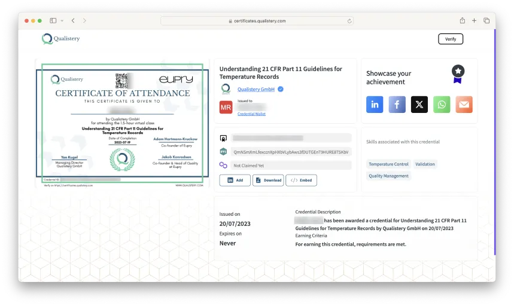The height and width of the screenshot is (306, 514).
Task: Show Safari tab overview
Action: pyautogui.click(x=486, y=20)
